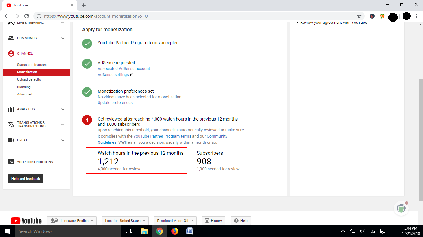Open the volume control in system tray
Image resolution: width=423 pixels, height=237 pixels.
[363, 231]
